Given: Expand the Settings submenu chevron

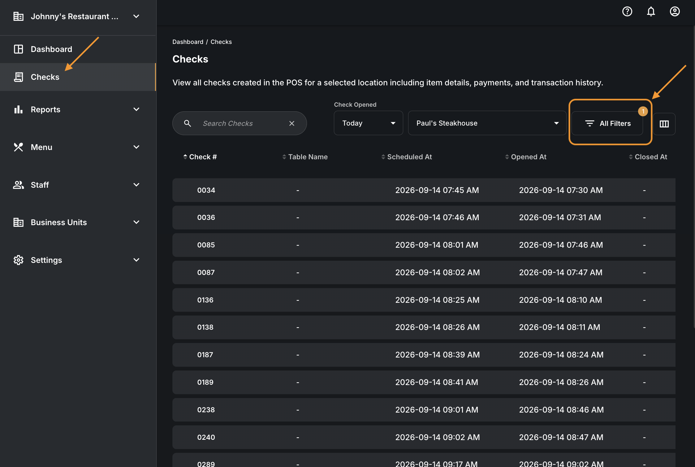Looking at the screenshot, I should point(136,260).
